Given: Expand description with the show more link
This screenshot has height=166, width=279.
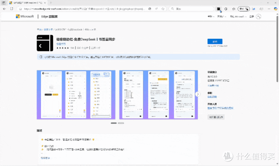Looking at the screenshot, I should [45, 158].
